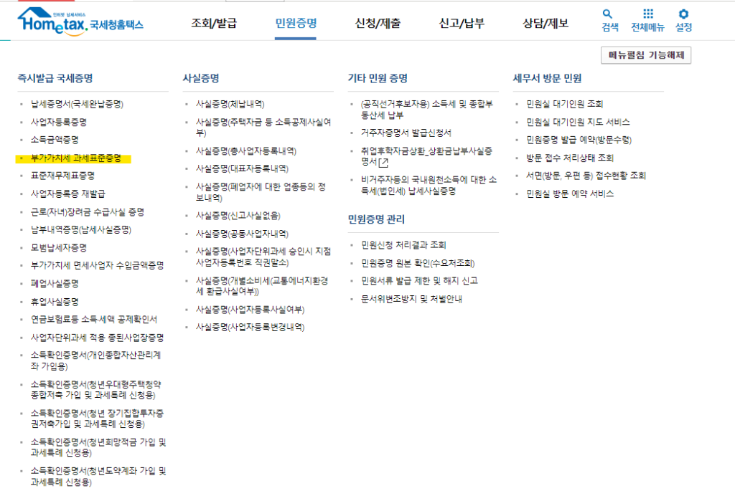This screenshot has width=735, height=496.
Task: Click 민원신청 처리결과 조회
Action: pos(403,244)
